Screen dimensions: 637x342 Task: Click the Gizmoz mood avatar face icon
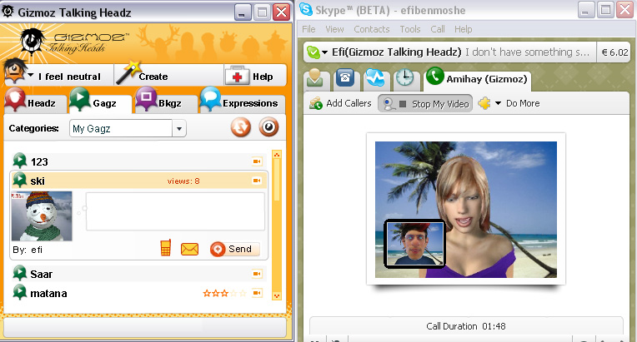tap(16, 71)
